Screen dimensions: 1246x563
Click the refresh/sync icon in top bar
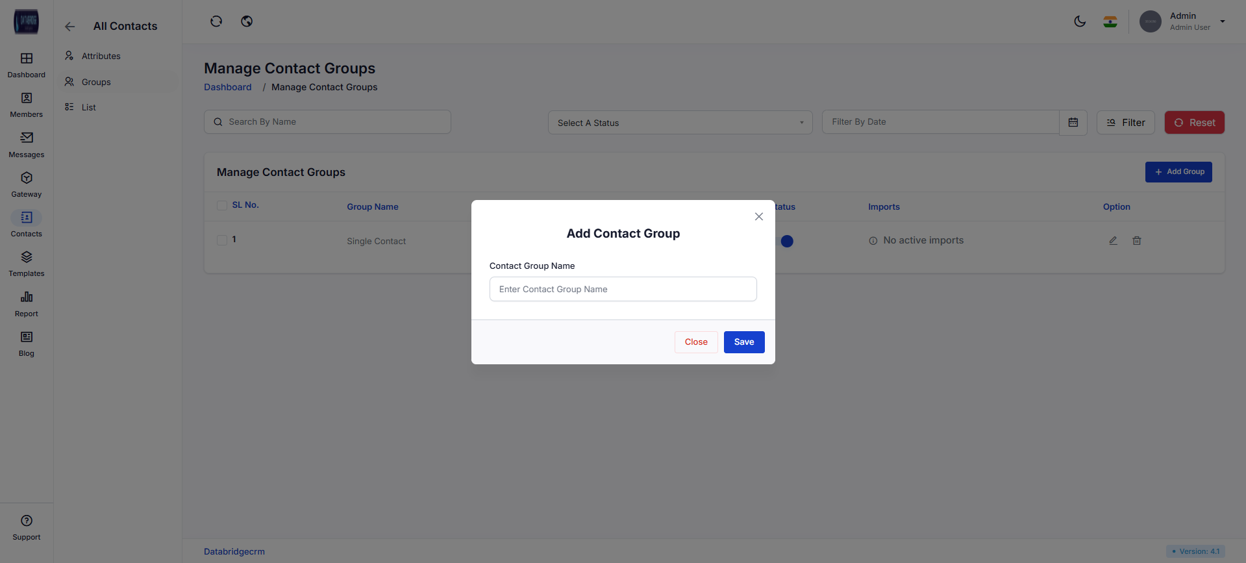coord(216,21)
